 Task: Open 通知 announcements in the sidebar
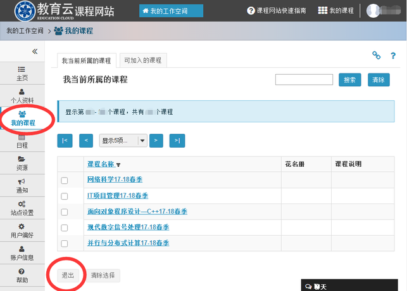click(x=22, y=185)
